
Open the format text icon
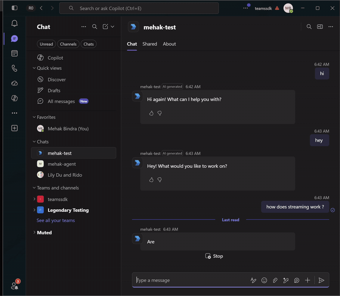click(253, 280)
